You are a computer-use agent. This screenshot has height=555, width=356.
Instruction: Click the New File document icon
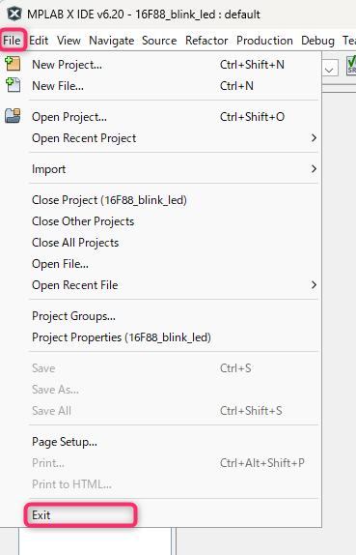(x=13, y=85)
